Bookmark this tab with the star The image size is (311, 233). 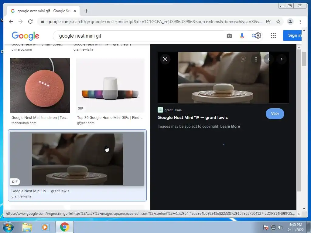[x=278, y=22]
